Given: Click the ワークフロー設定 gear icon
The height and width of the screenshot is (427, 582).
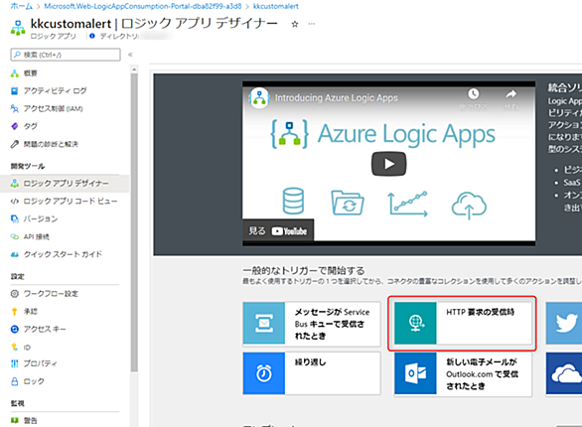Looking at the screenshot, I should coord(15,294).
